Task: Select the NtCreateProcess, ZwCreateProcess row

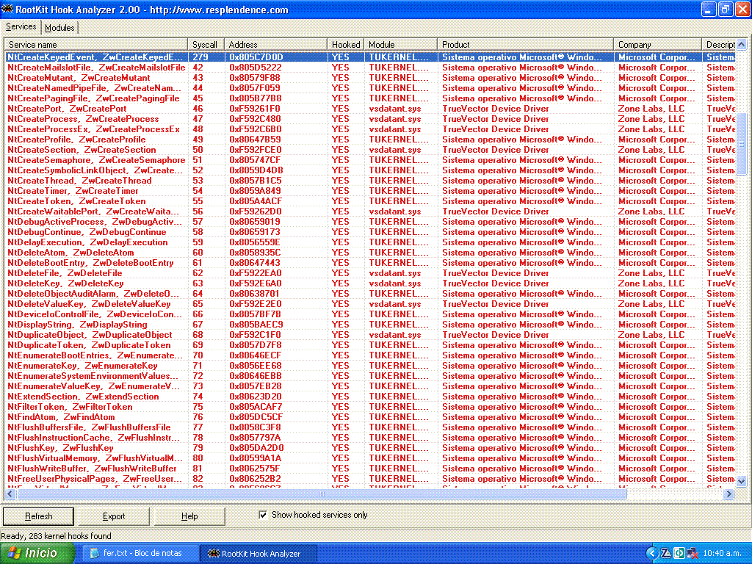Action: coord(370,119)
